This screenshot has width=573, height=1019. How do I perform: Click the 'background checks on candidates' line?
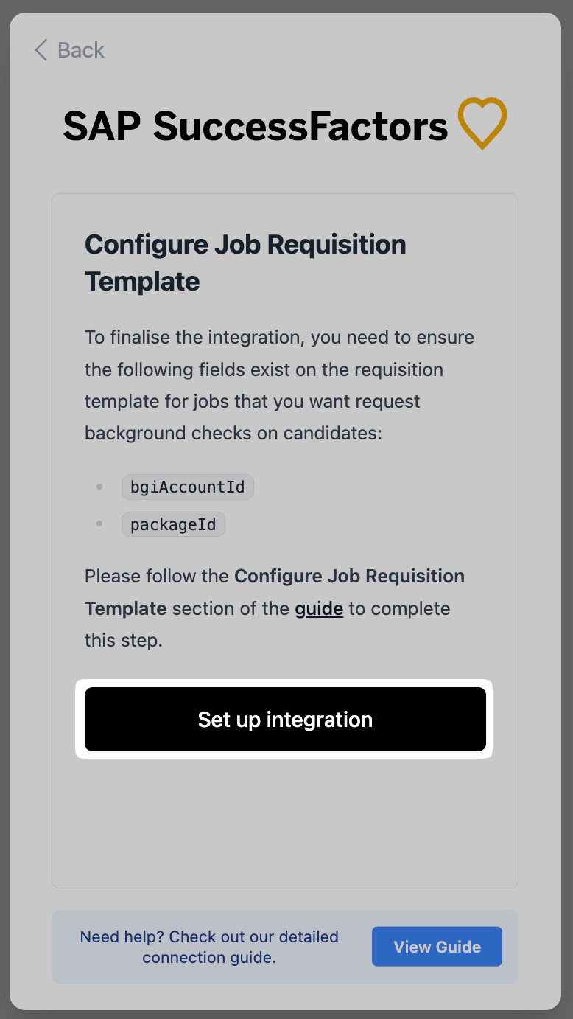pos(233,433)
